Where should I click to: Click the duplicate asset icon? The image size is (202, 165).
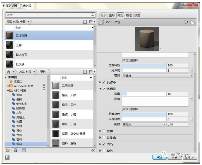[x=192, y=22]
